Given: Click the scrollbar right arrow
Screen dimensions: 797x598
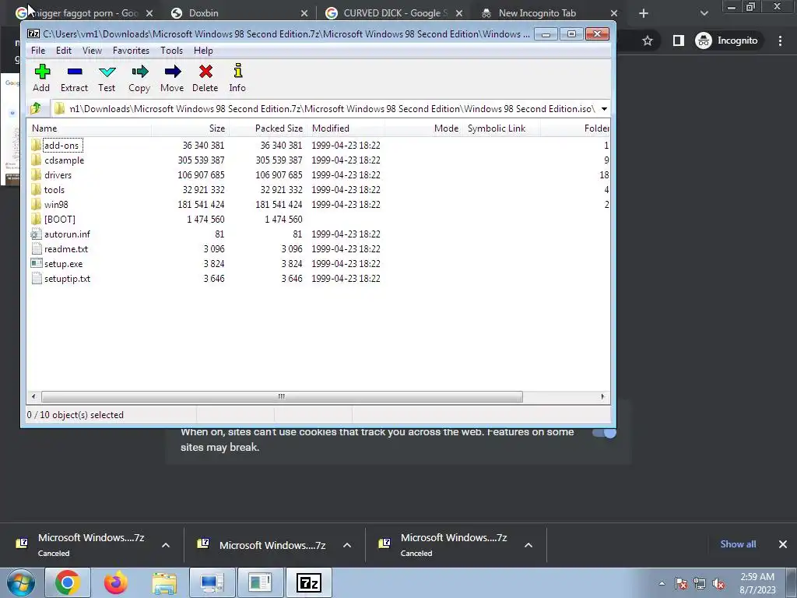Looking at the screenshot, I should [x=603, y=396].
